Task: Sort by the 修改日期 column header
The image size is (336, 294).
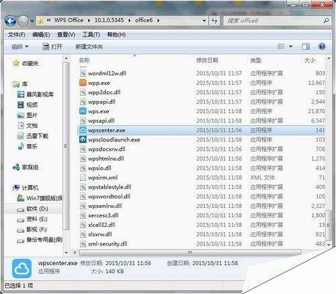Action: click(207, 60)
